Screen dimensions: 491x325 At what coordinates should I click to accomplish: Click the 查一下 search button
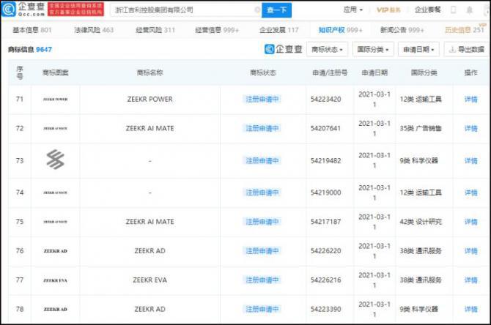coord(277,10)
